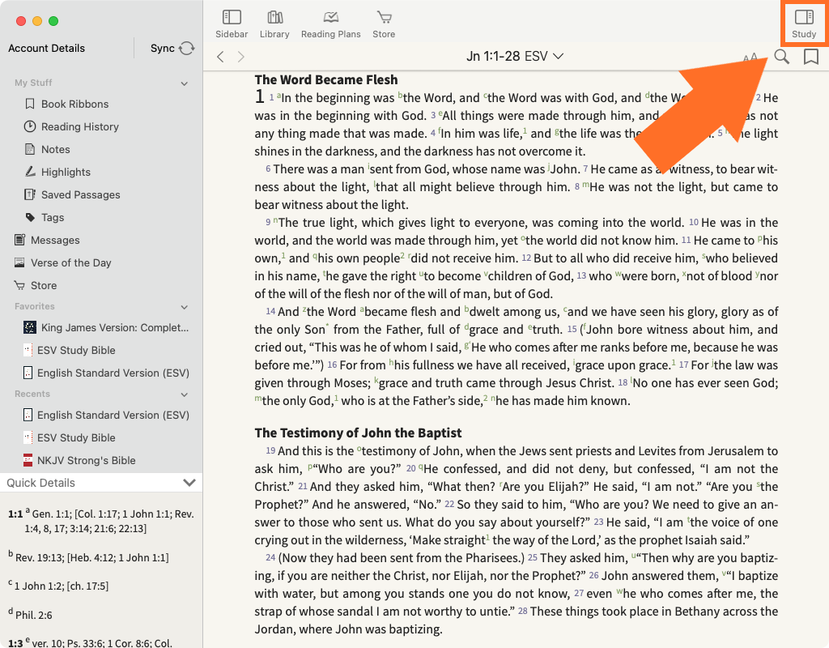
Task: Open the Store from the toolbar
Action: point(384,23)
